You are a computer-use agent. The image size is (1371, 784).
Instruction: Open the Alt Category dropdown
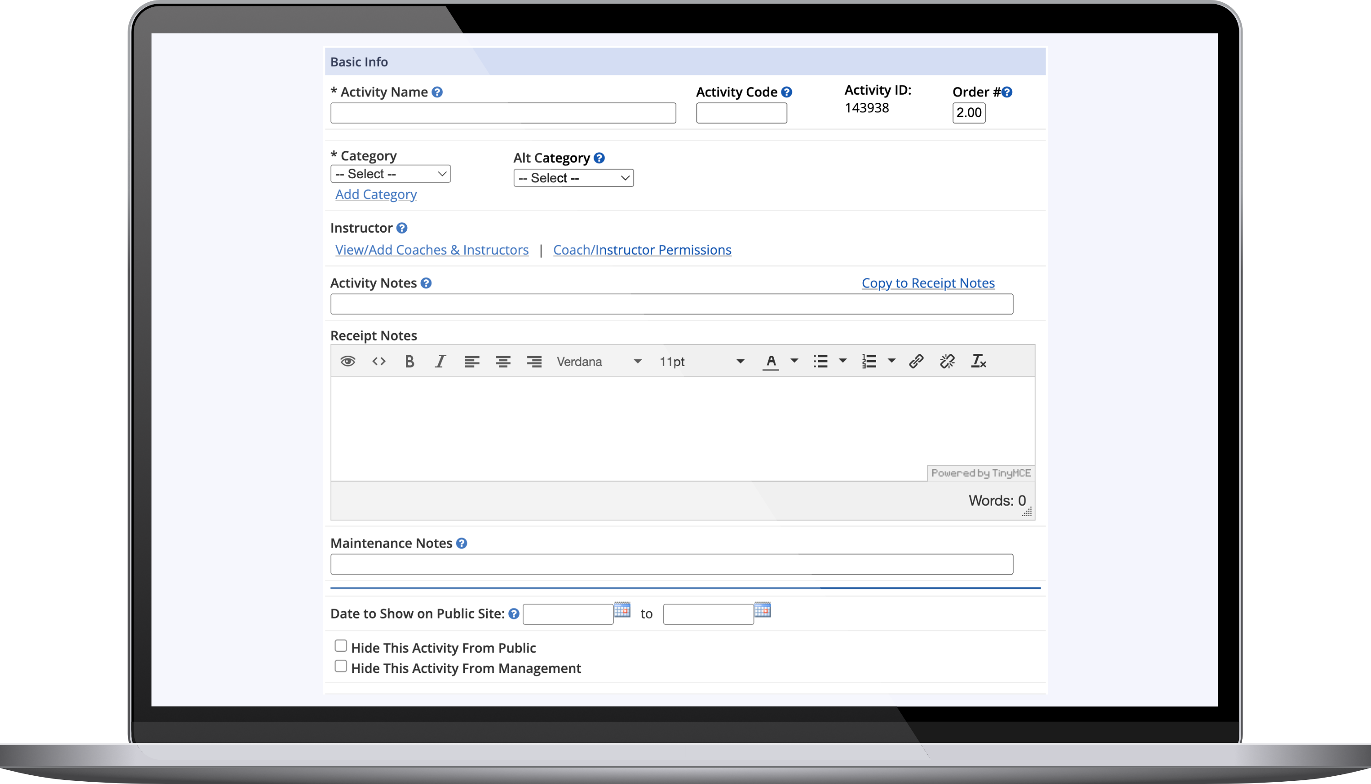pyautogui.click(x=573, y=178)
